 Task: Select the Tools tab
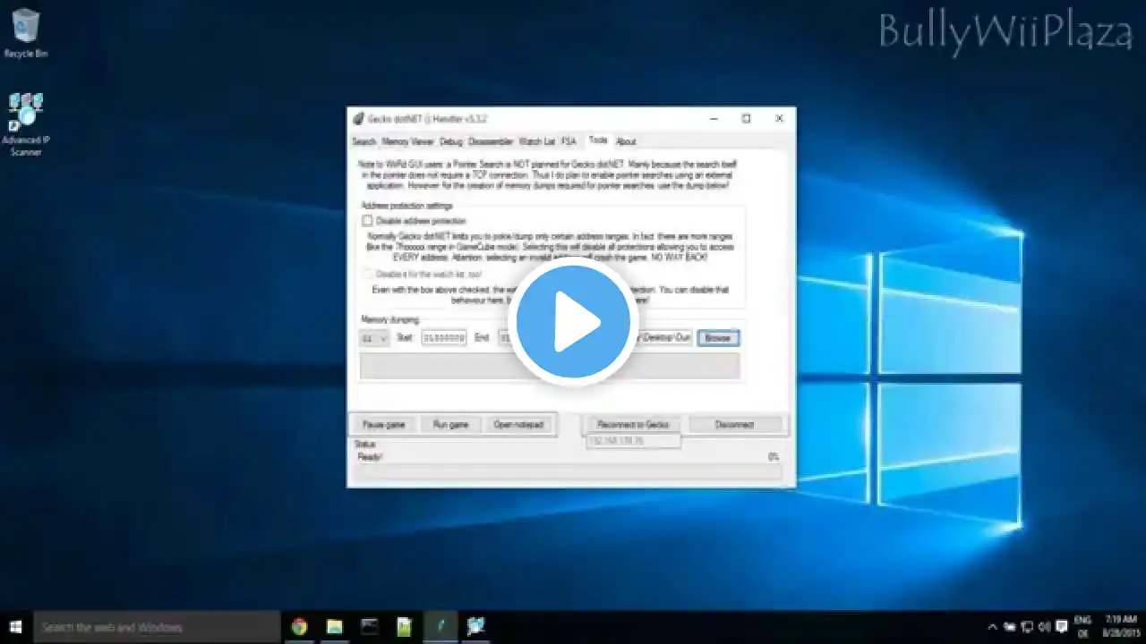598,140
